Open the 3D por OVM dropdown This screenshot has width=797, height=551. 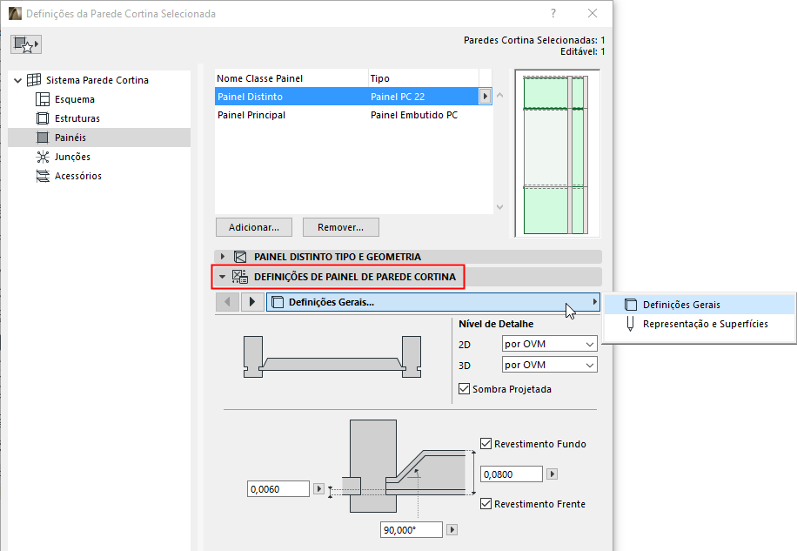point(548,365)
